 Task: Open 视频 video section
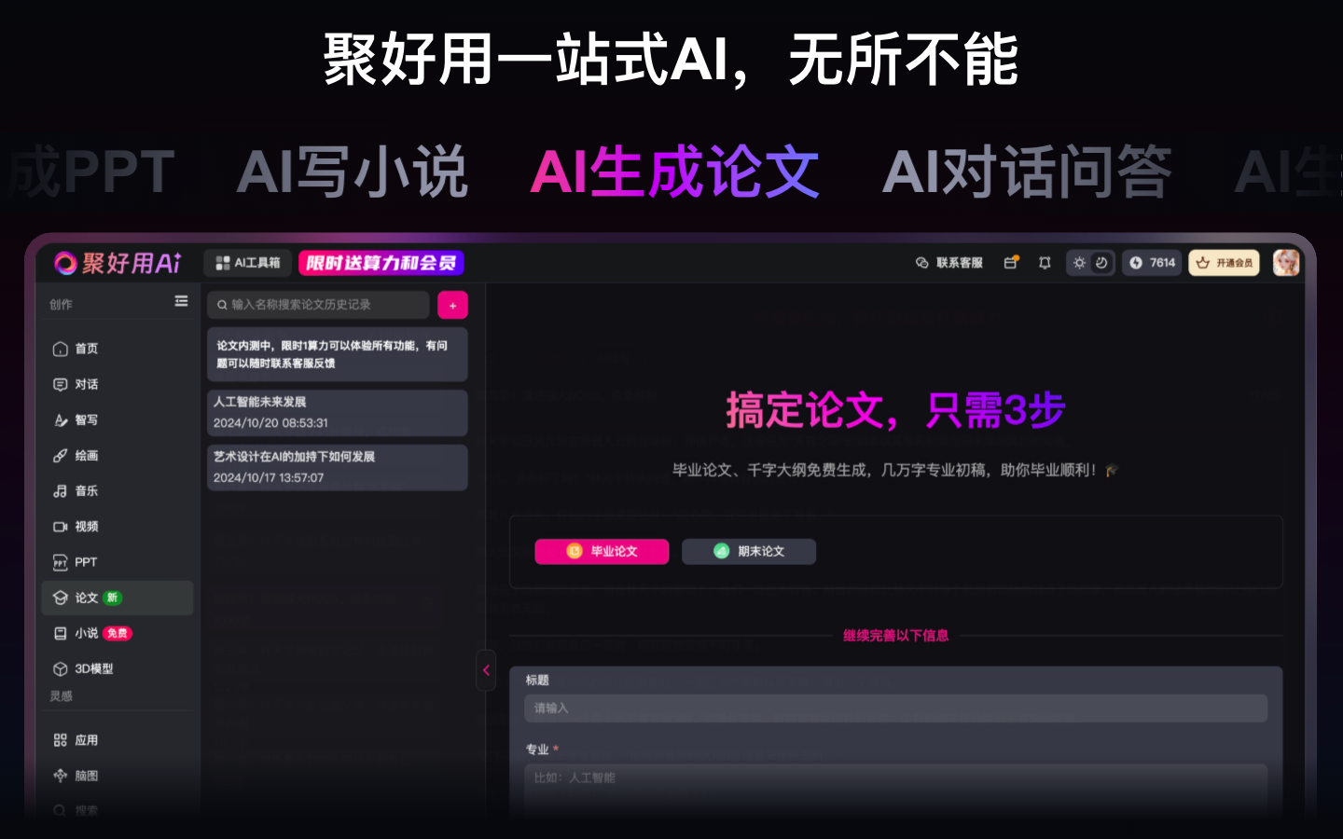118,527
